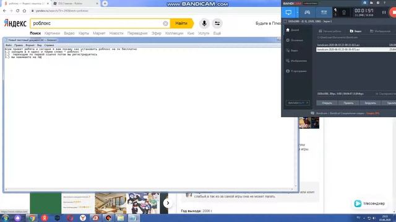The image size is (396, 222).
Task: Click the browser address bar
Action: pos(152,11)
